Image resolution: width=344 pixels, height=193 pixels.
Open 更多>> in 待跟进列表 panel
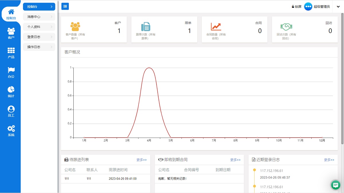[x=142, y=160]
